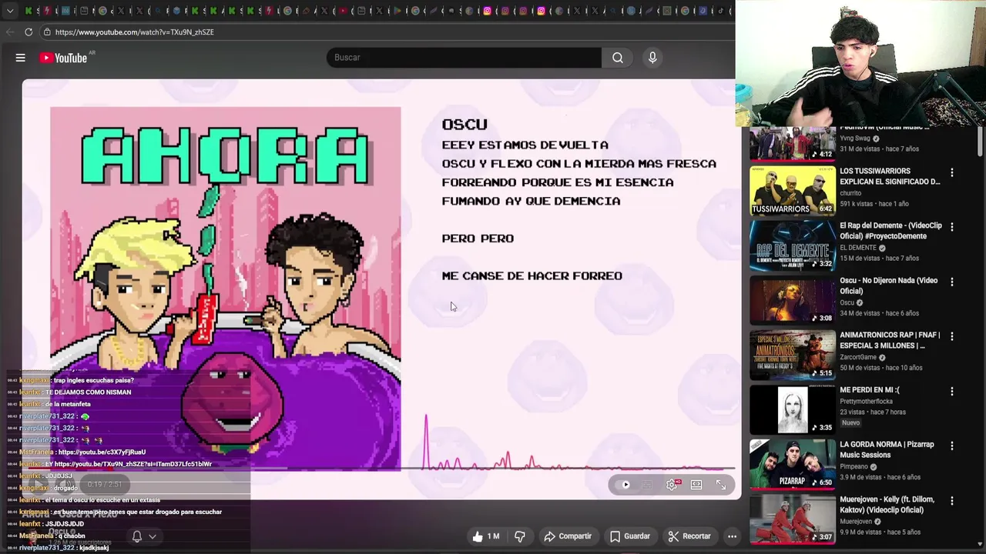This screenshot has width=986, height=554.
Task: Click the search magnifier button
Action: (x=618, y=58)
